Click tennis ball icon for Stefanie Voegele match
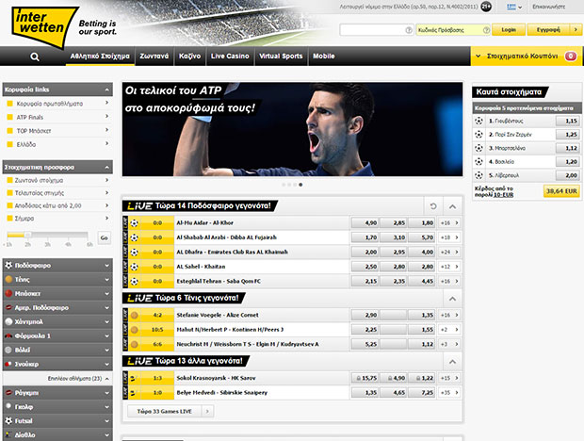Viewport: 584px width, 441px height. (x=132, y=316)
